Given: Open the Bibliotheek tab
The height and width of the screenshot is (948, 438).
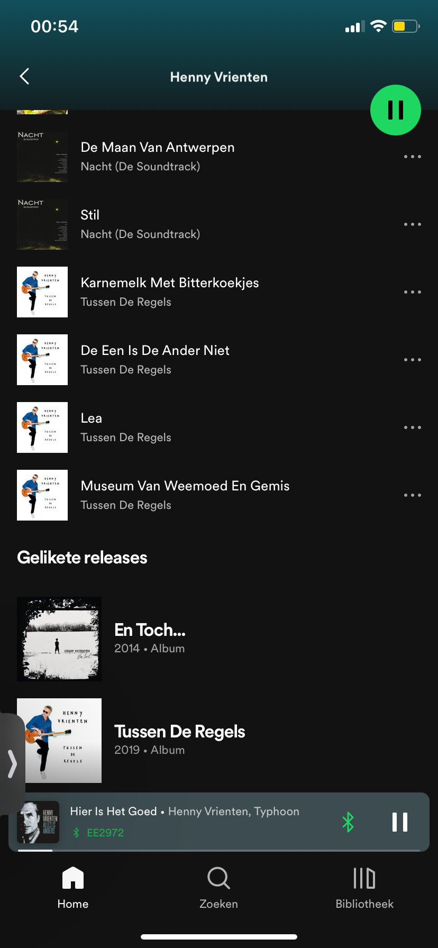Looking at the screenshot, I should click(364, 888).
